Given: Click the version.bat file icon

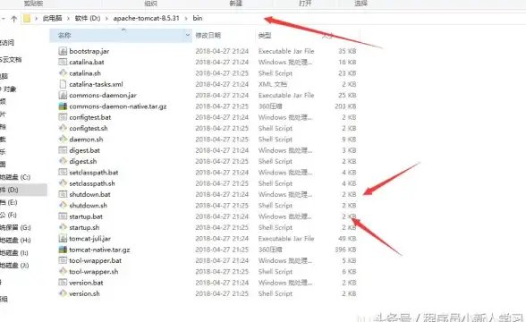Looking at the screenshot, I should 63,283.
